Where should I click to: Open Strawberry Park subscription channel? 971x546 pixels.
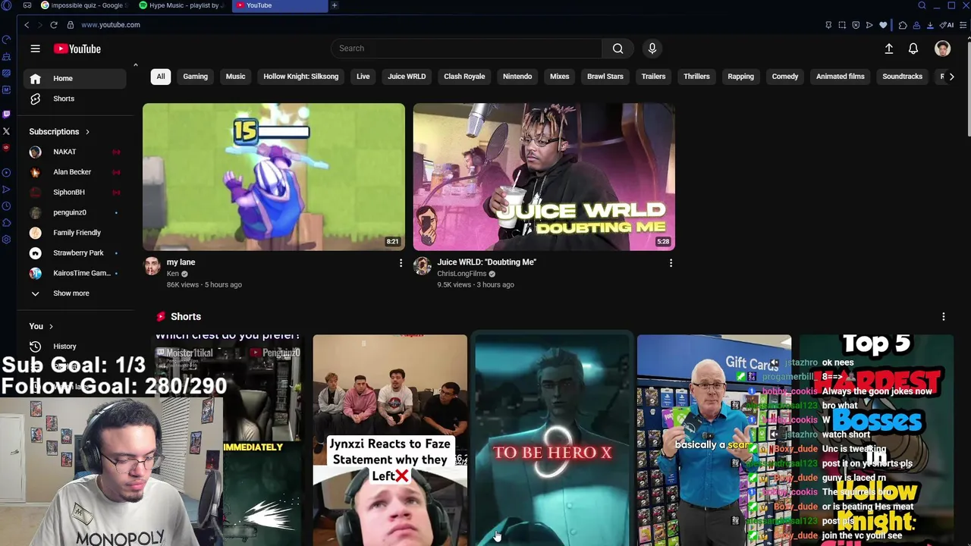[74, 253]
